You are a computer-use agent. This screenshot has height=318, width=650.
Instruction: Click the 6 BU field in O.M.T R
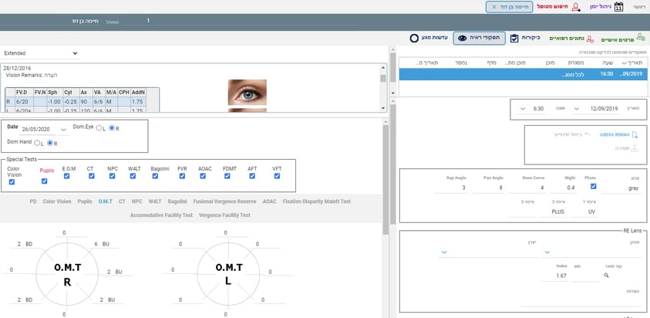click(x=101, y=245)
